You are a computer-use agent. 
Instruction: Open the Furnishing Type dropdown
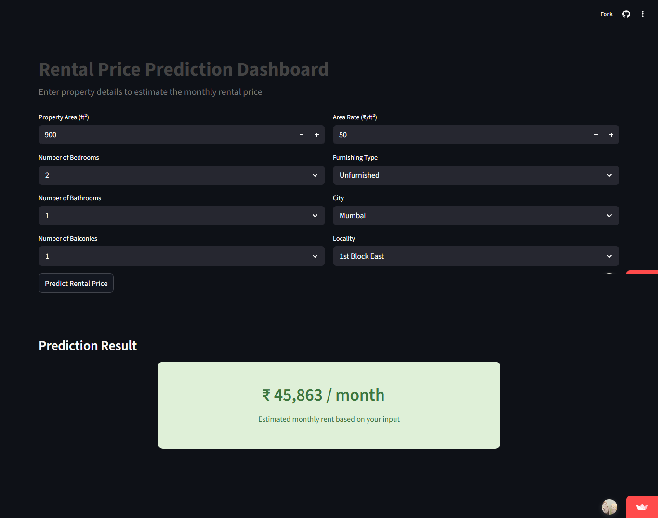pyautogui.click(x=476, y=175)
